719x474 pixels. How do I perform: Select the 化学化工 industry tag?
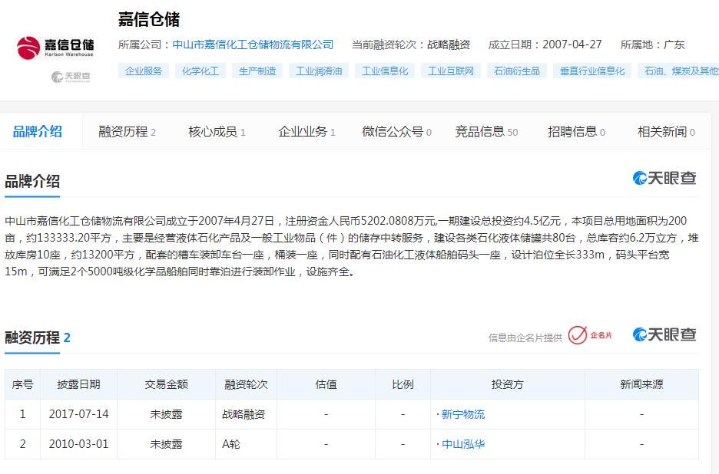200,70
